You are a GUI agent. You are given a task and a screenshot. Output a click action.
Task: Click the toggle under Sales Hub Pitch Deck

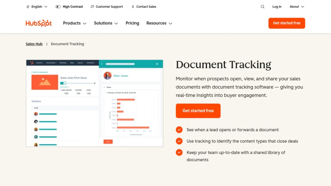tap(63, 83)
